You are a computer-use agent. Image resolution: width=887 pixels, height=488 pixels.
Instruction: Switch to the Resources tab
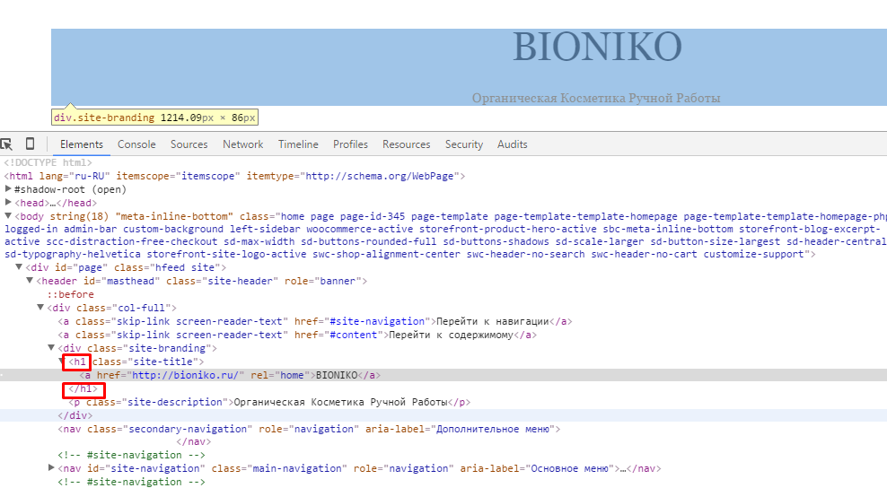pos(406,144)
